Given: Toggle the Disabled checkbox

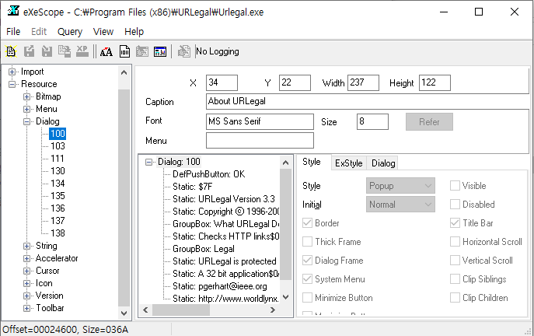Looking at the screenshot, I should 455,205.
